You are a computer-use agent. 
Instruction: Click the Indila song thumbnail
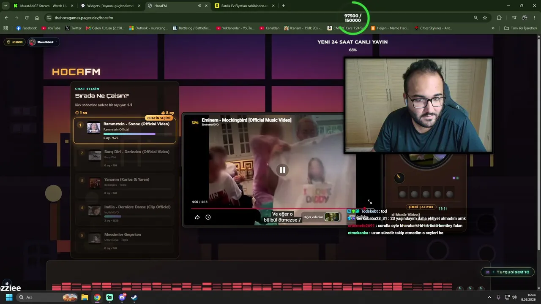pyautogui.click(x=95, y=210)
